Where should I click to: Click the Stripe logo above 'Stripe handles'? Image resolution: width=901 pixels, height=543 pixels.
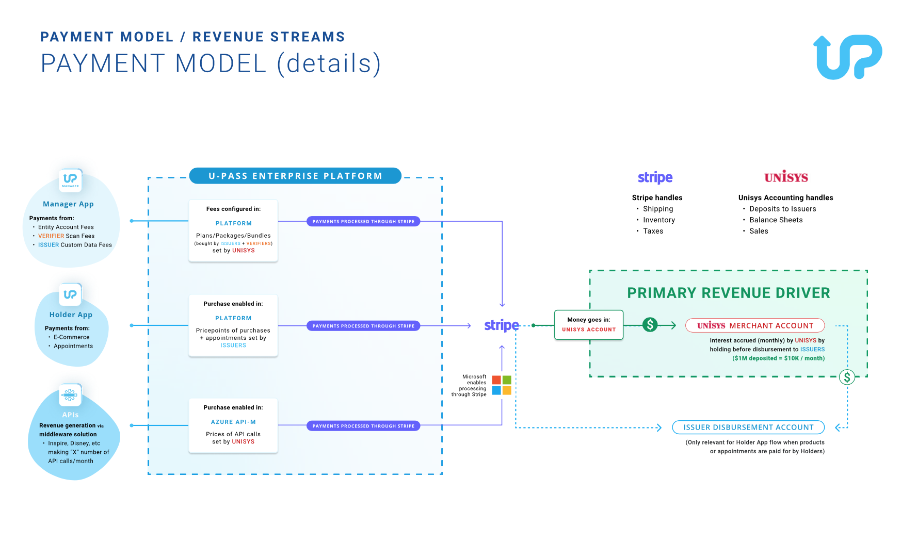pos(655,177)
